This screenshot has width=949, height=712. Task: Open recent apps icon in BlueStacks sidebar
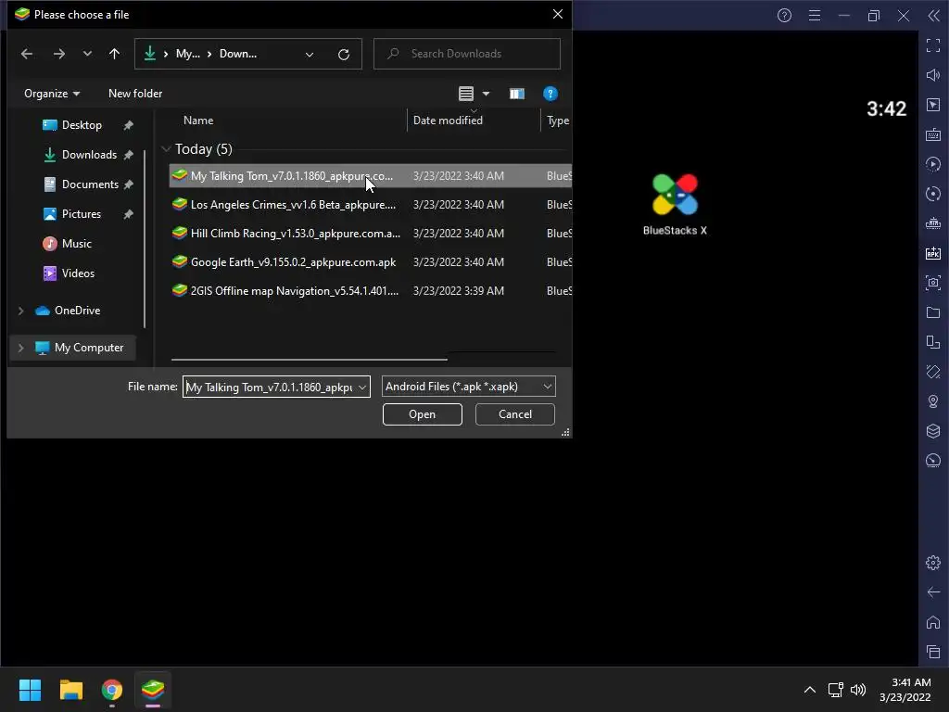click(x=932, y=652)
